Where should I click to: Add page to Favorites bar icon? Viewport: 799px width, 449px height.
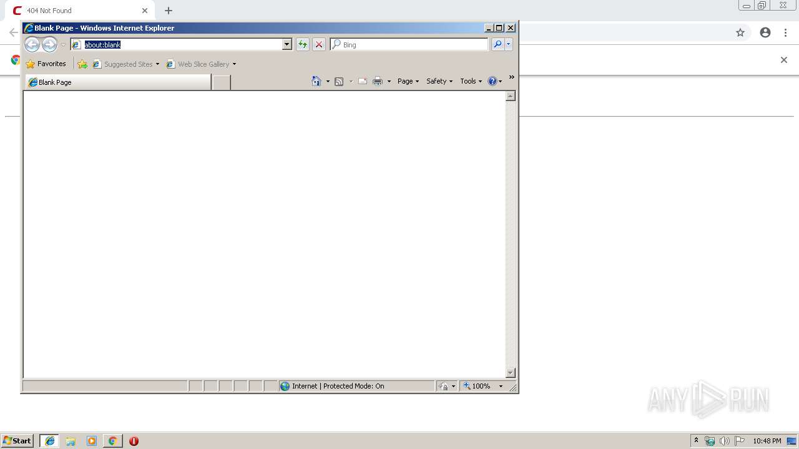coord(82,64)
